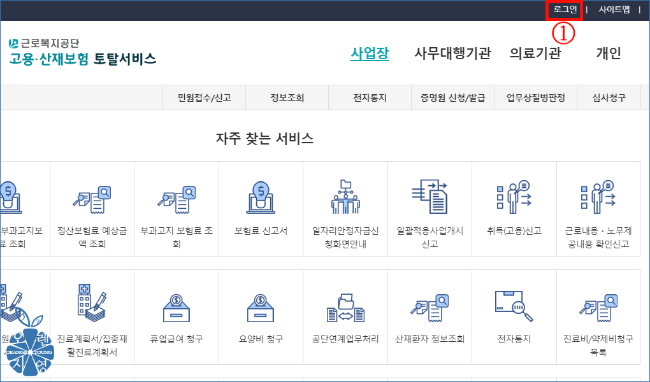Click the 로그인 link in top bar

565,10
